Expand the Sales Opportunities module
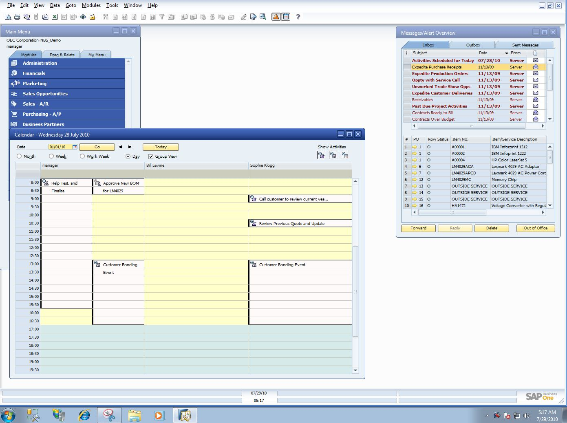 pos(45,94)
